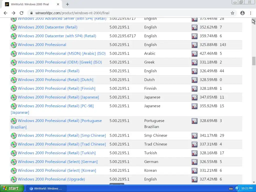Image resolution: width=256 pixels, height=192 pixels.
Task: Click x86 icon in the Finnish row
Action: [x=194, y=89]
